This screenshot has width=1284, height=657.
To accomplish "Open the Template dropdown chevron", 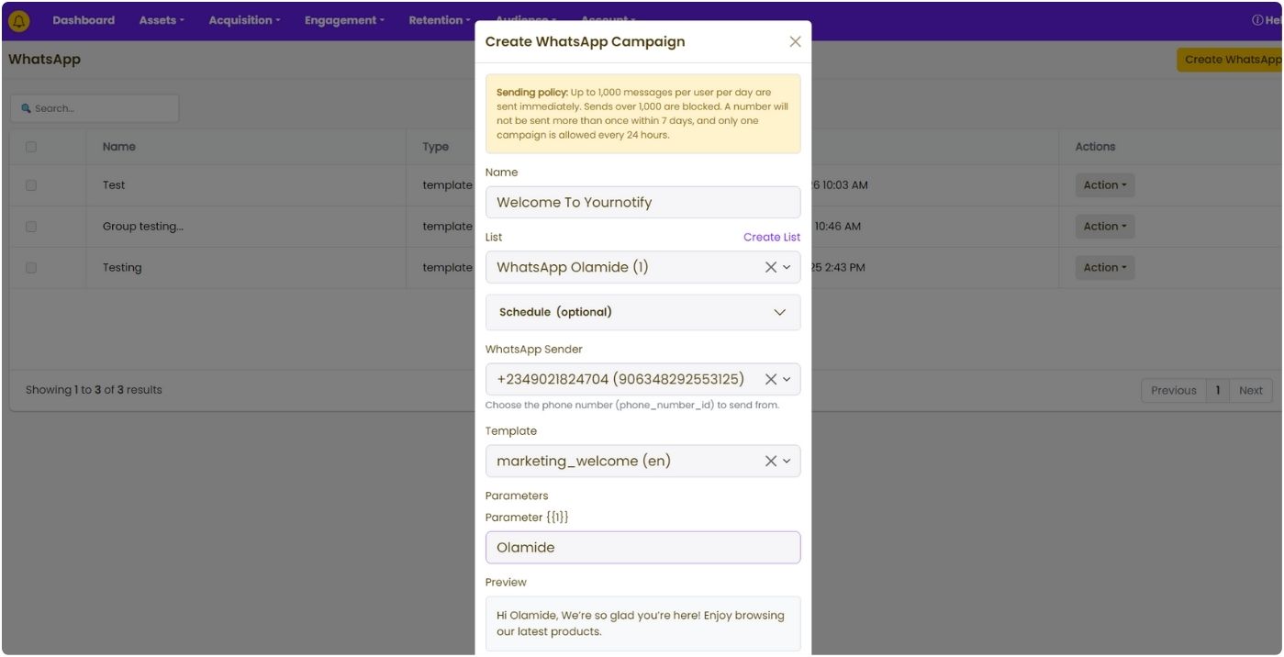I will point(787,461).
